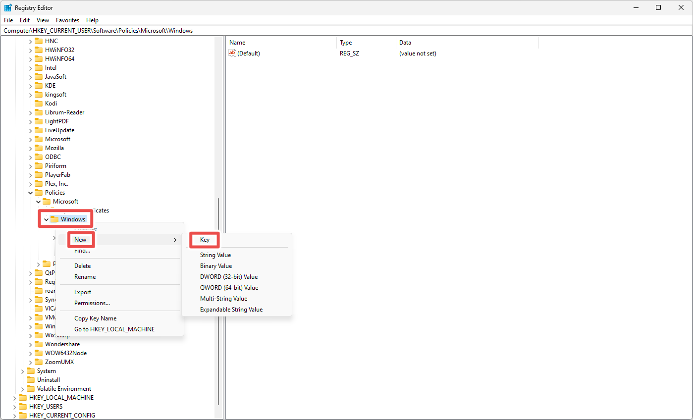Viewport: 693px width, 420px height.
Task: Open the View menu
Action: coord(43,20)
